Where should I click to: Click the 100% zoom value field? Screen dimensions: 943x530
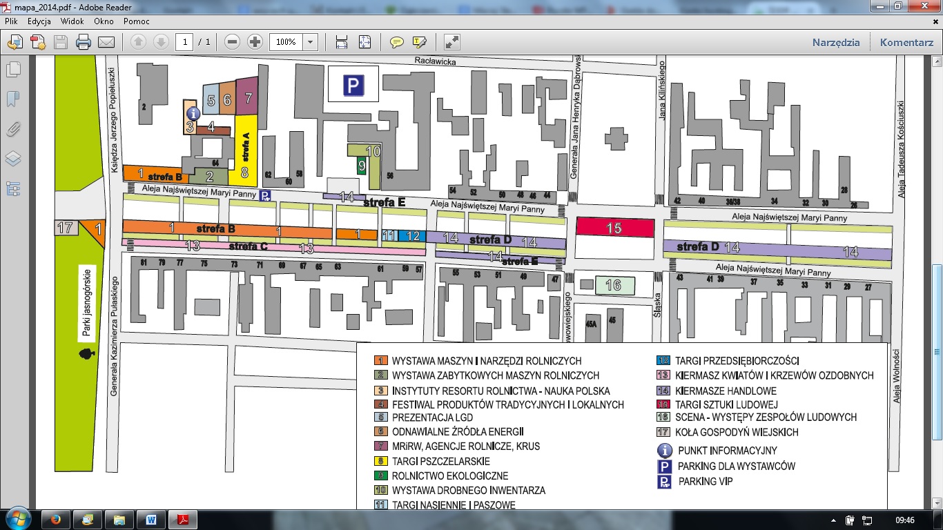coord(286,42)
